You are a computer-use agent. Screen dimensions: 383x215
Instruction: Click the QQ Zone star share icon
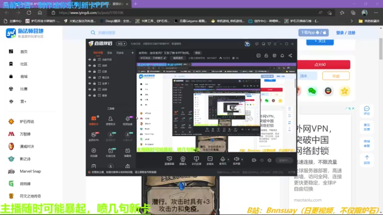[344, 91]
